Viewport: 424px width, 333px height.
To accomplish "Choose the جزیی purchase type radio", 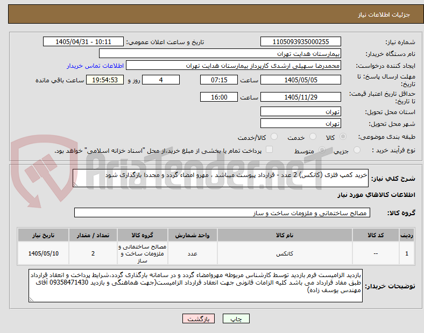I will click(x=357, y=150).
